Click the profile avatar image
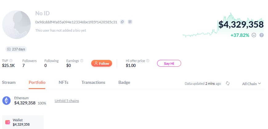This screenshot has height=129, width=268. click(x=16, y=25)
